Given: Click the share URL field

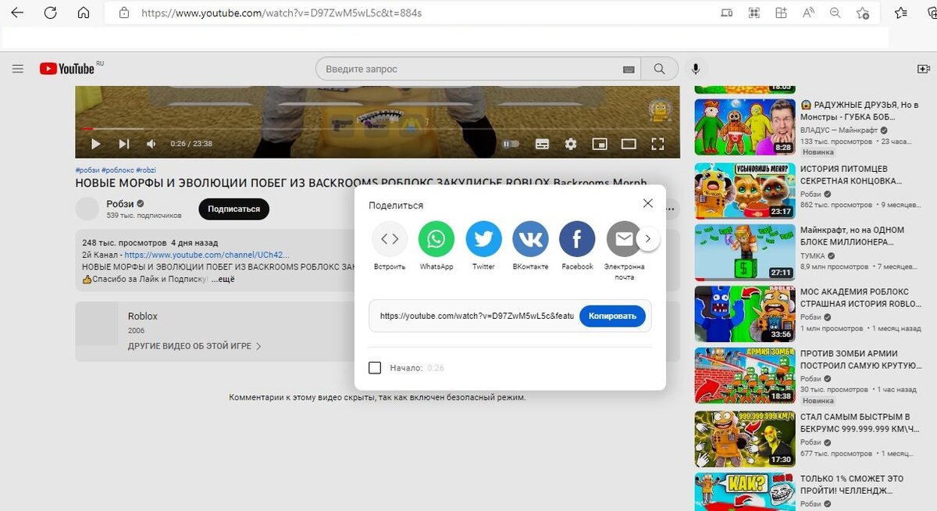Looking at the screenshot, I should (x=476, y=316).
